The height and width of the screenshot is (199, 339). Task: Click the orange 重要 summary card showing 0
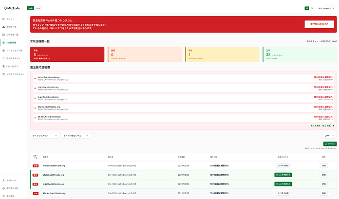[x=145, y=54]
